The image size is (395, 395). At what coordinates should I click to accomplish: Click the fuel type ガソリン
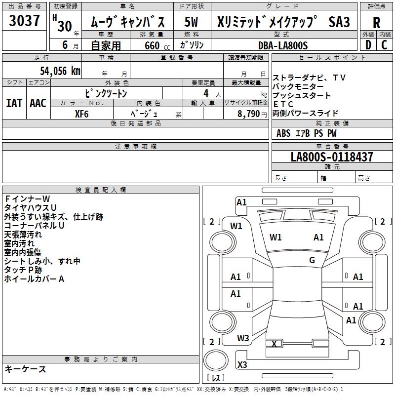(x=192, y=45)
